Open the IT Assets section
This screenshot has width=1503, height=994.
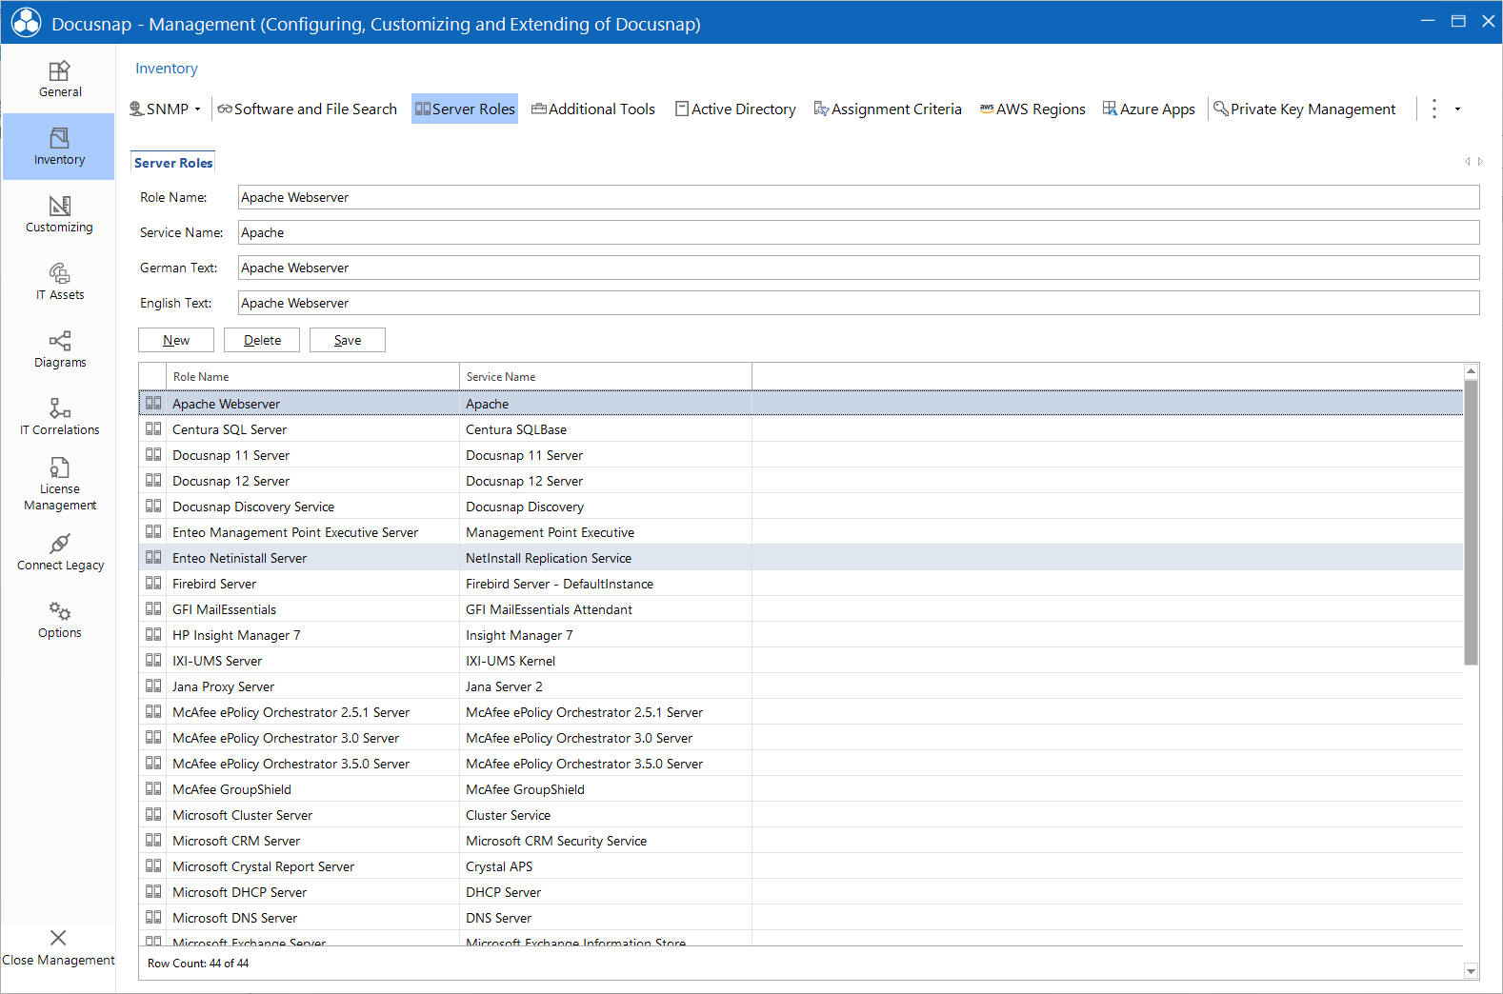click(x=59, y=282)
